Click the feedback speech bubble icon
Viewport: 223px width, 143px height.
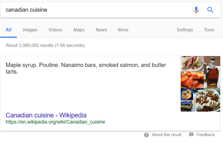pyautogui.click(x=191, y=135)
